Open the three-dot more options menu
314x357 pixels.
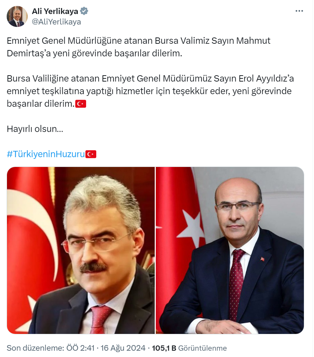coord(299,11)
